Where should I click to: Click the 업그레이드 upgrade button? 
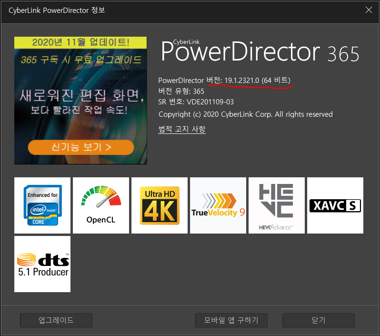point(56,320)
